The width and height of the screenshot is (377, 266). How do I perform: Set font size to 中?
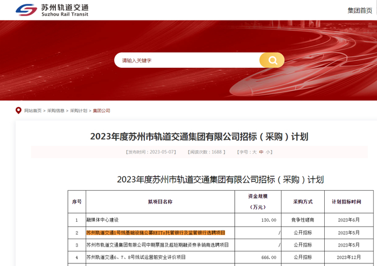coord(261,152)
